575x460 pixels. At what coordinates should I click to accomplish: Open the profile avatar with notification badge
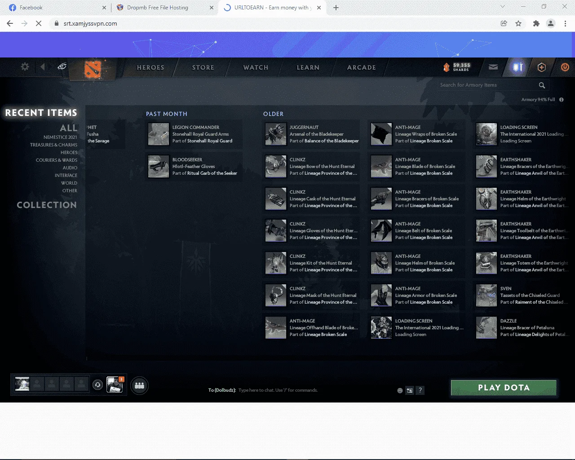click(x=115, y=385)
